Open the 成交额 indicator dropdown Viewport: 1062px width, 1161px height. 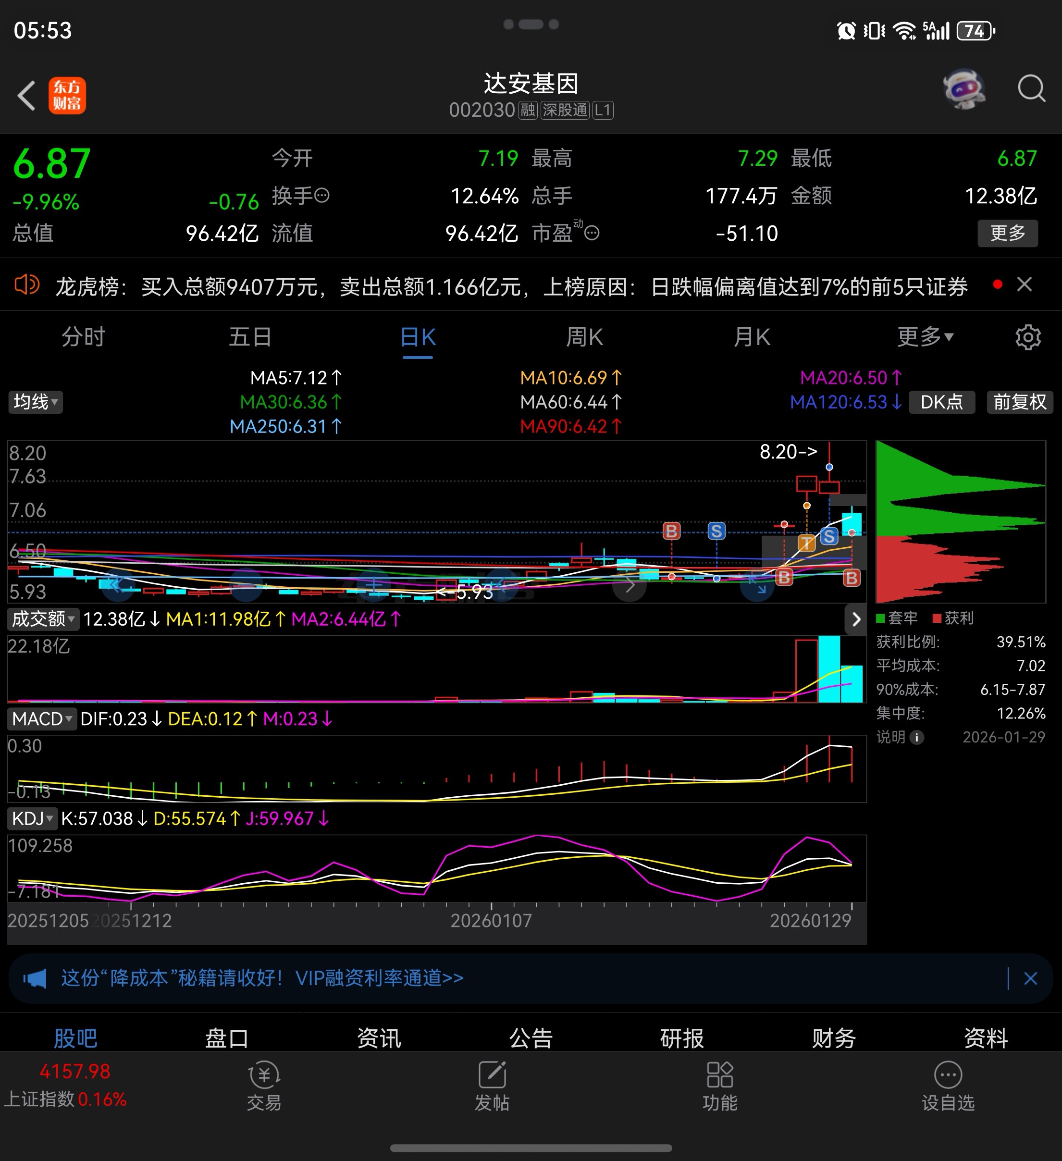43,619
